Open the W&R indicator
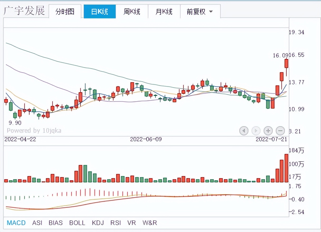Screen dimensions: 321x232 pyautogui.click(x=150, y=223)
